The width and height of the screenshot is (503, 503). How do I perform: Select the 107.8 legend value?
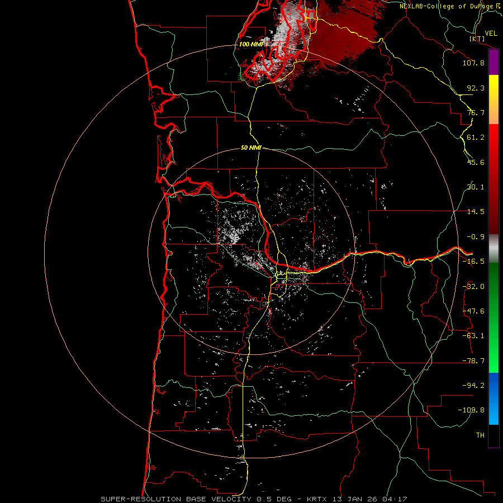pos(473,63)
